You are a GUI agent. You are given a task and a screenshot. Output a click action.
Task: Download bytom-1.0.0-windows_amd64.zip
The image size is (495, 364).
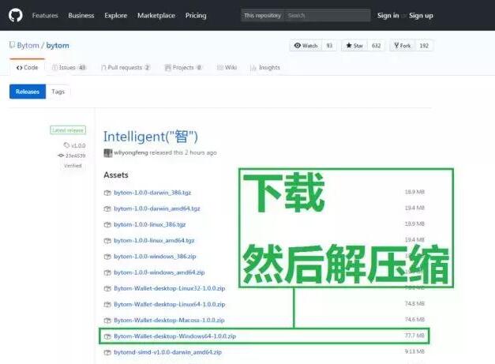tap(159, 272)
